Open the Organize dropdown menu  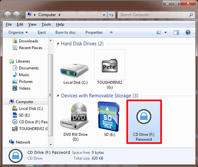point(18,32)
